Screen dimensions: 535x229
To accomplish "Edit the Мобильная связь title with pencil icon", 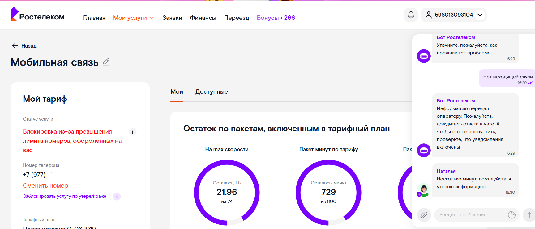I will 106,62.
